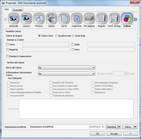Screen dimensions: 141x139
Task: Expand the Barra del Colore dropdown
Action: click(x=67, y=68)
